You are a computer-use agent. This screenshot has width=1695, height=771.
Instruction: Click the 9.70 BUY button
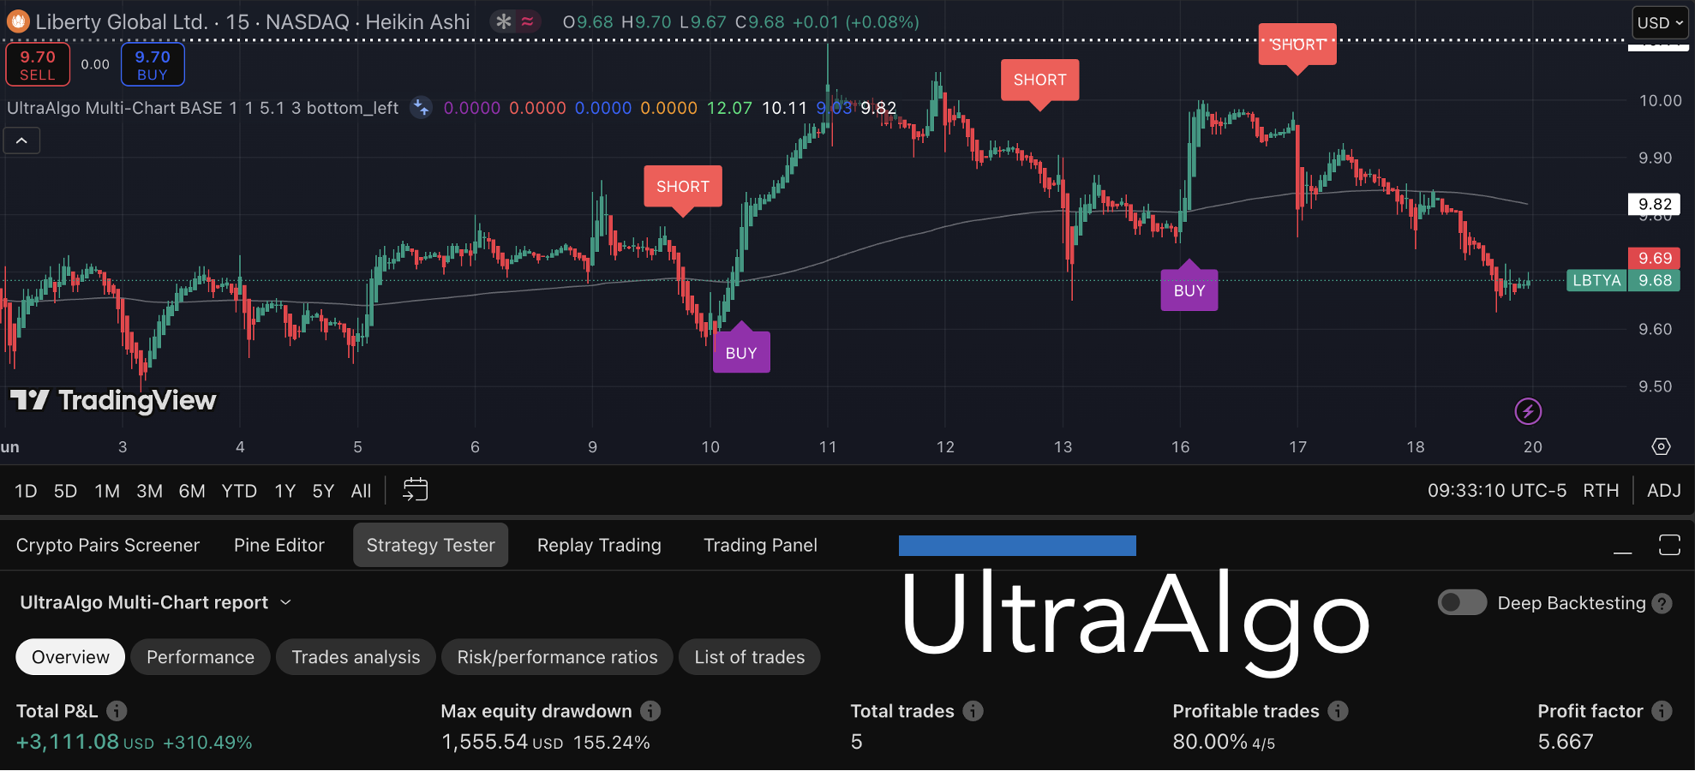pyautogui.click(x=153, y=65)
